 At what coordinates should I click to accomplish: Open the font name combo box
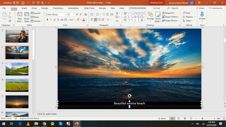coord(56,14)
